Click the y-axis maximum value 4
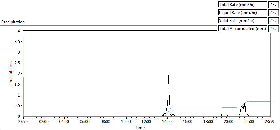The width and height of the screenshot is (280, 130). pyautogui.click(x=20, y=31)
